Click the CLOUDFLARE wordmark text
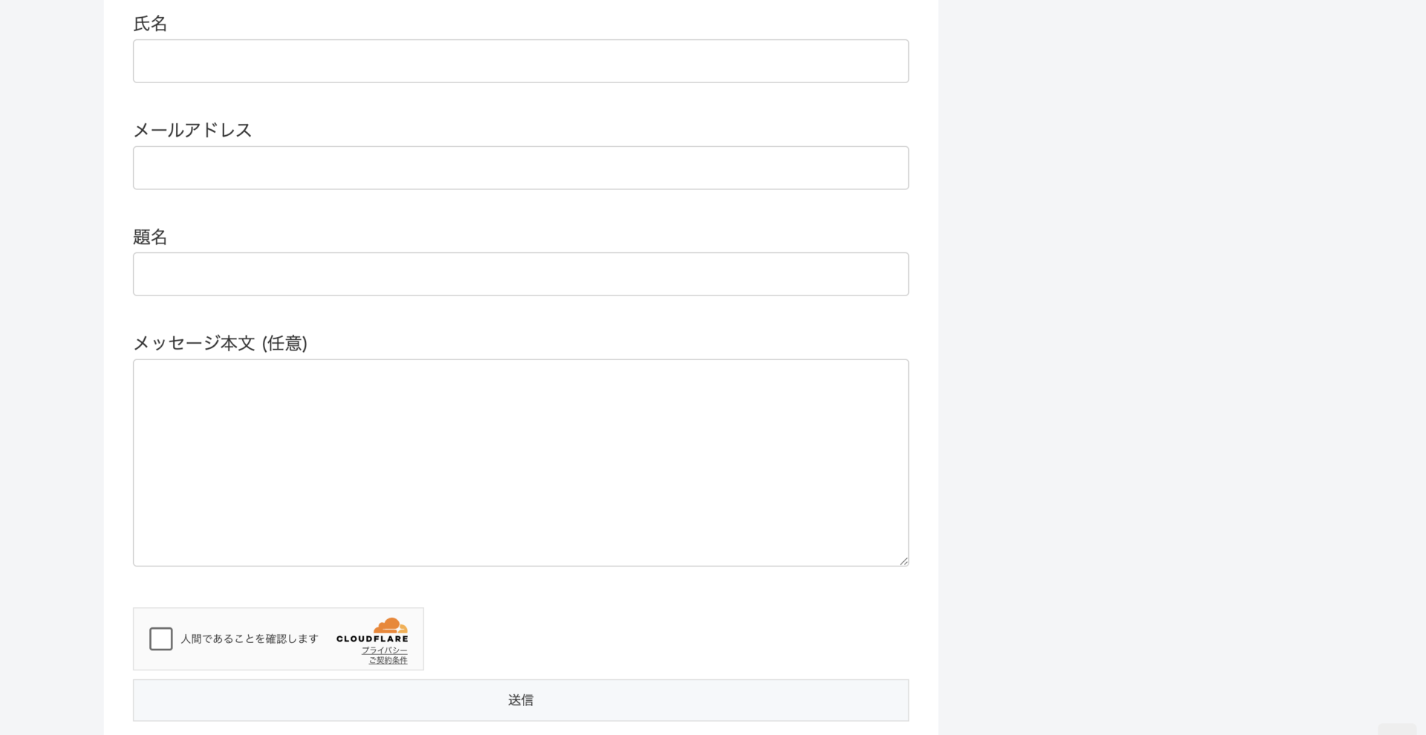 [372, 639]
